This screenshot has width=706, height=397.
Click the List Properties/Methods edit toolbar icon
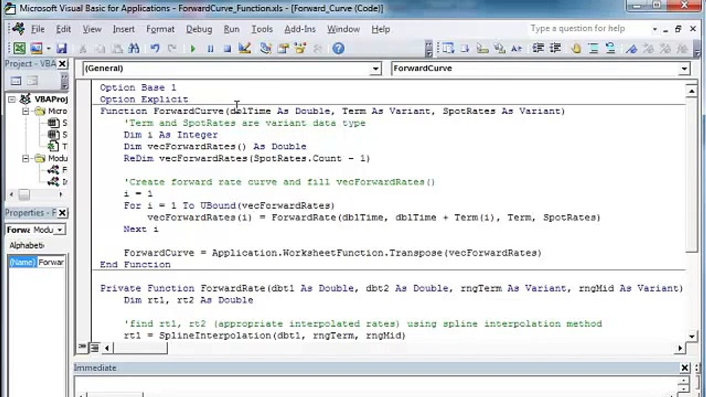click(447, 49)
